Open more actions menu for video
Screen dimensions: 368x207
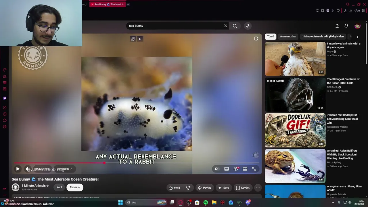coord(258,188)
